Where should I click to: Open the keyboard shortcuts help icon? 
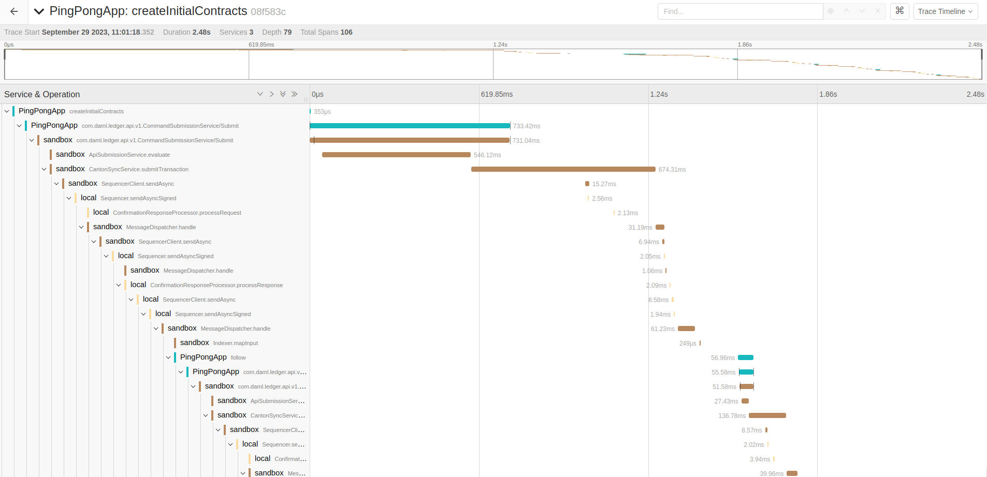pyautogui.click(x=899, y=10)
